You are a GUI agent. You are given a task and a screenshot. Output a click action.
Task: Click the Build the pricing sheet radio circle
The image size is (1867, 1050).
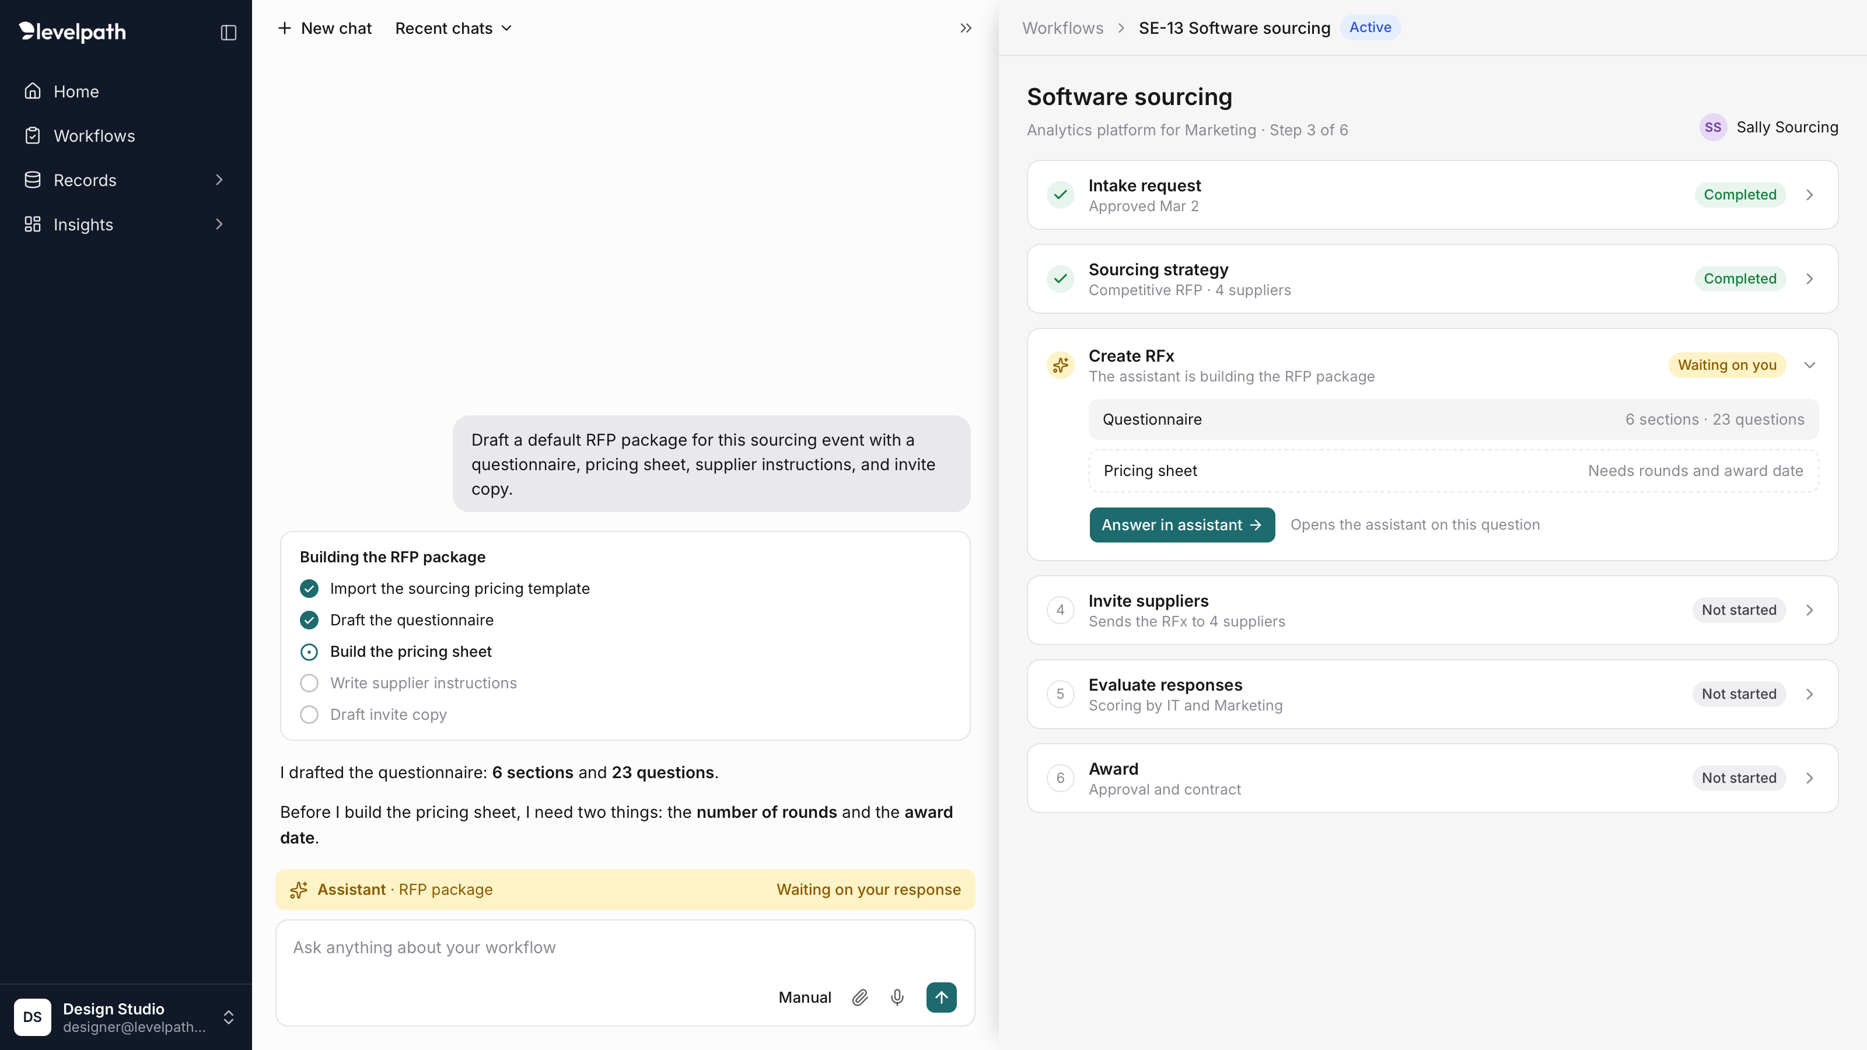[309, 652]
